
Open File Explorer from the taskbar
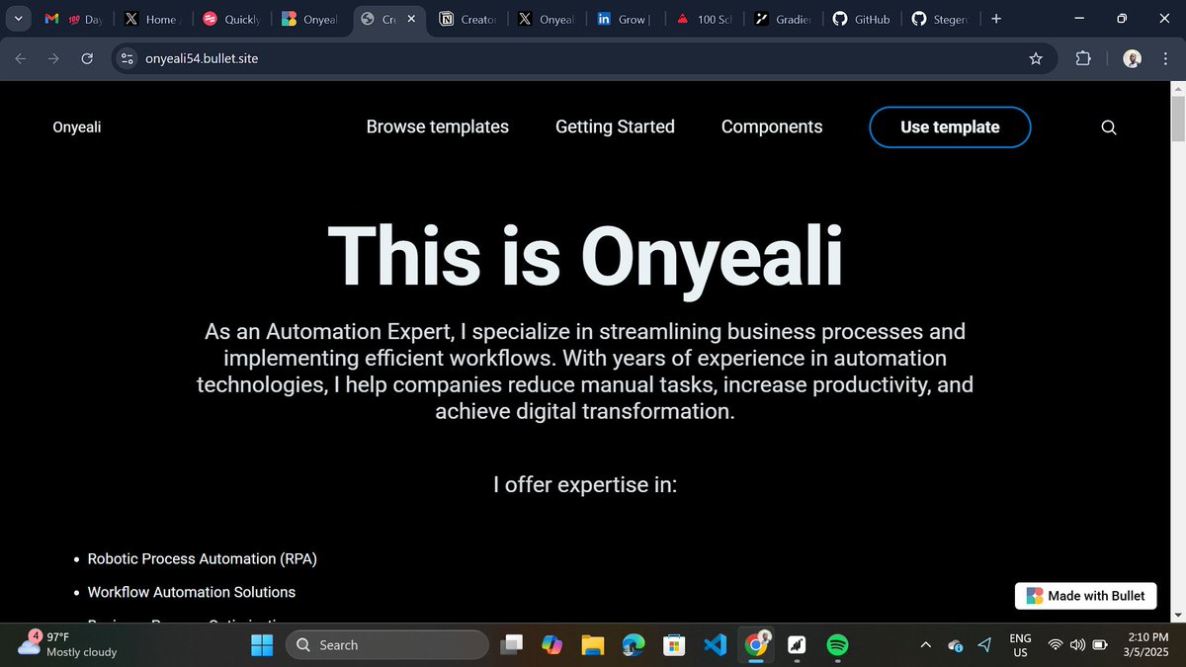(x=592, y=645)
